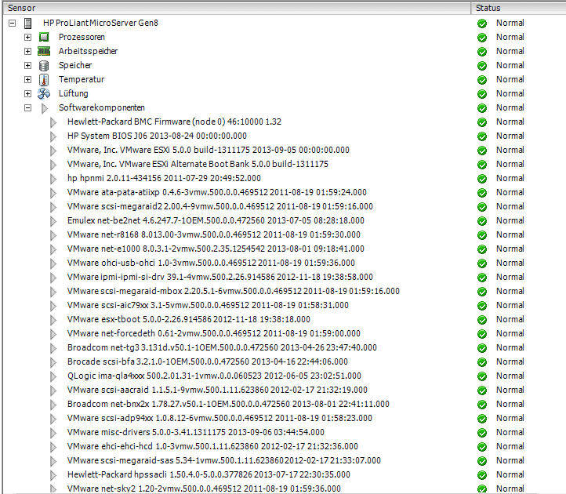Select the Softwarekomponenten tree item
Viewport: 566px width, 494px height.
click(x=102, y=107)
